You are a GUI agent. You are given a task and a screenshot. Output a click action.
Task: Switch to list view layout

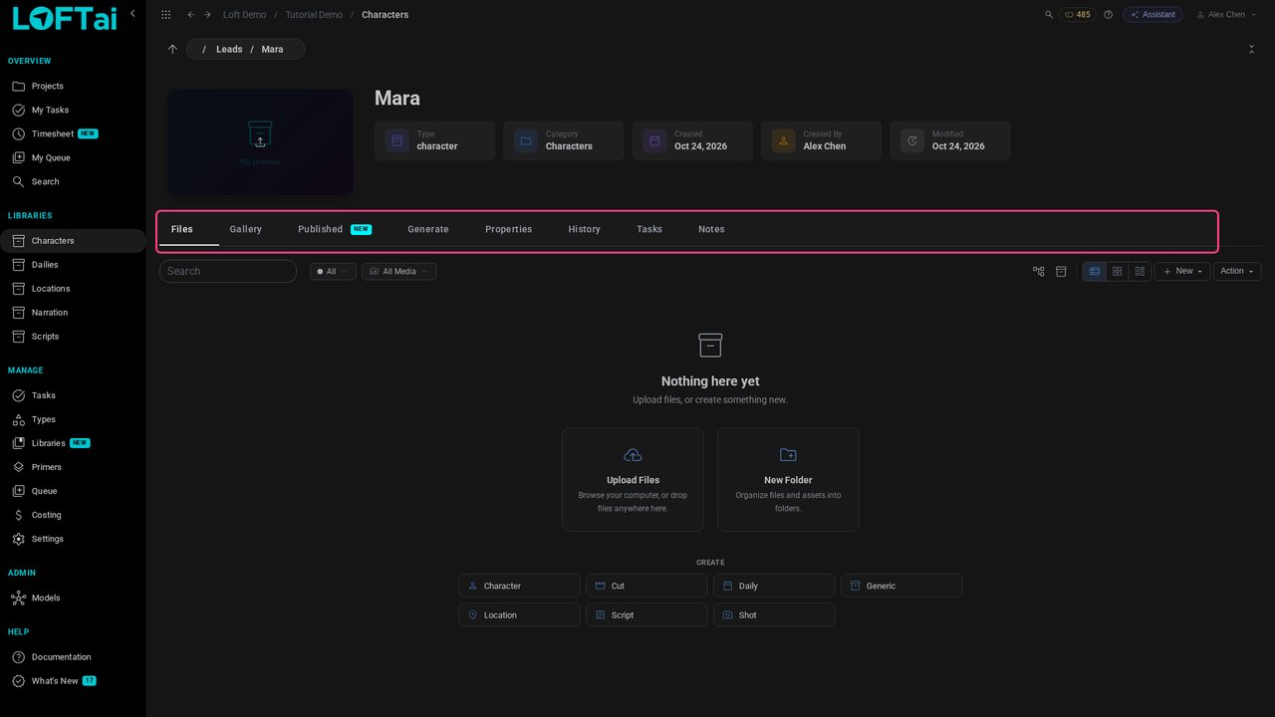1095,271
